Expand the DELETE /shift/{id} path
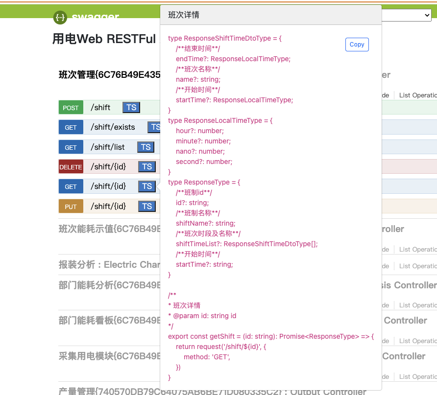 pos(108,167)
